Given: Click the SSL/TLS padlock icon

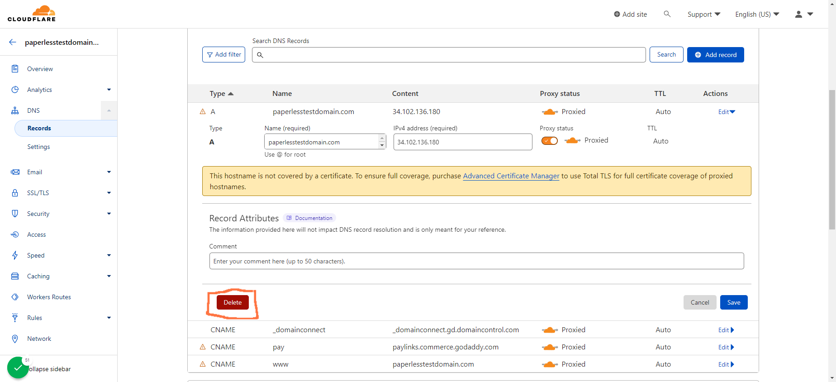Looking at the screenshot, I should 15,193.
